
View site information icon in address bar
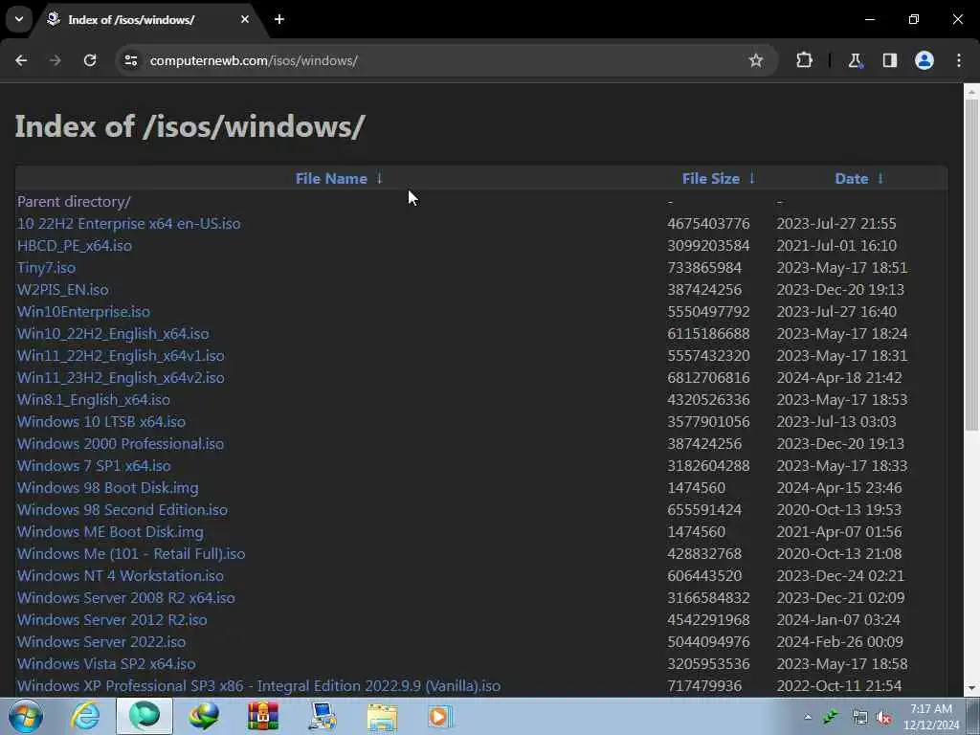[x=130, y=60]
